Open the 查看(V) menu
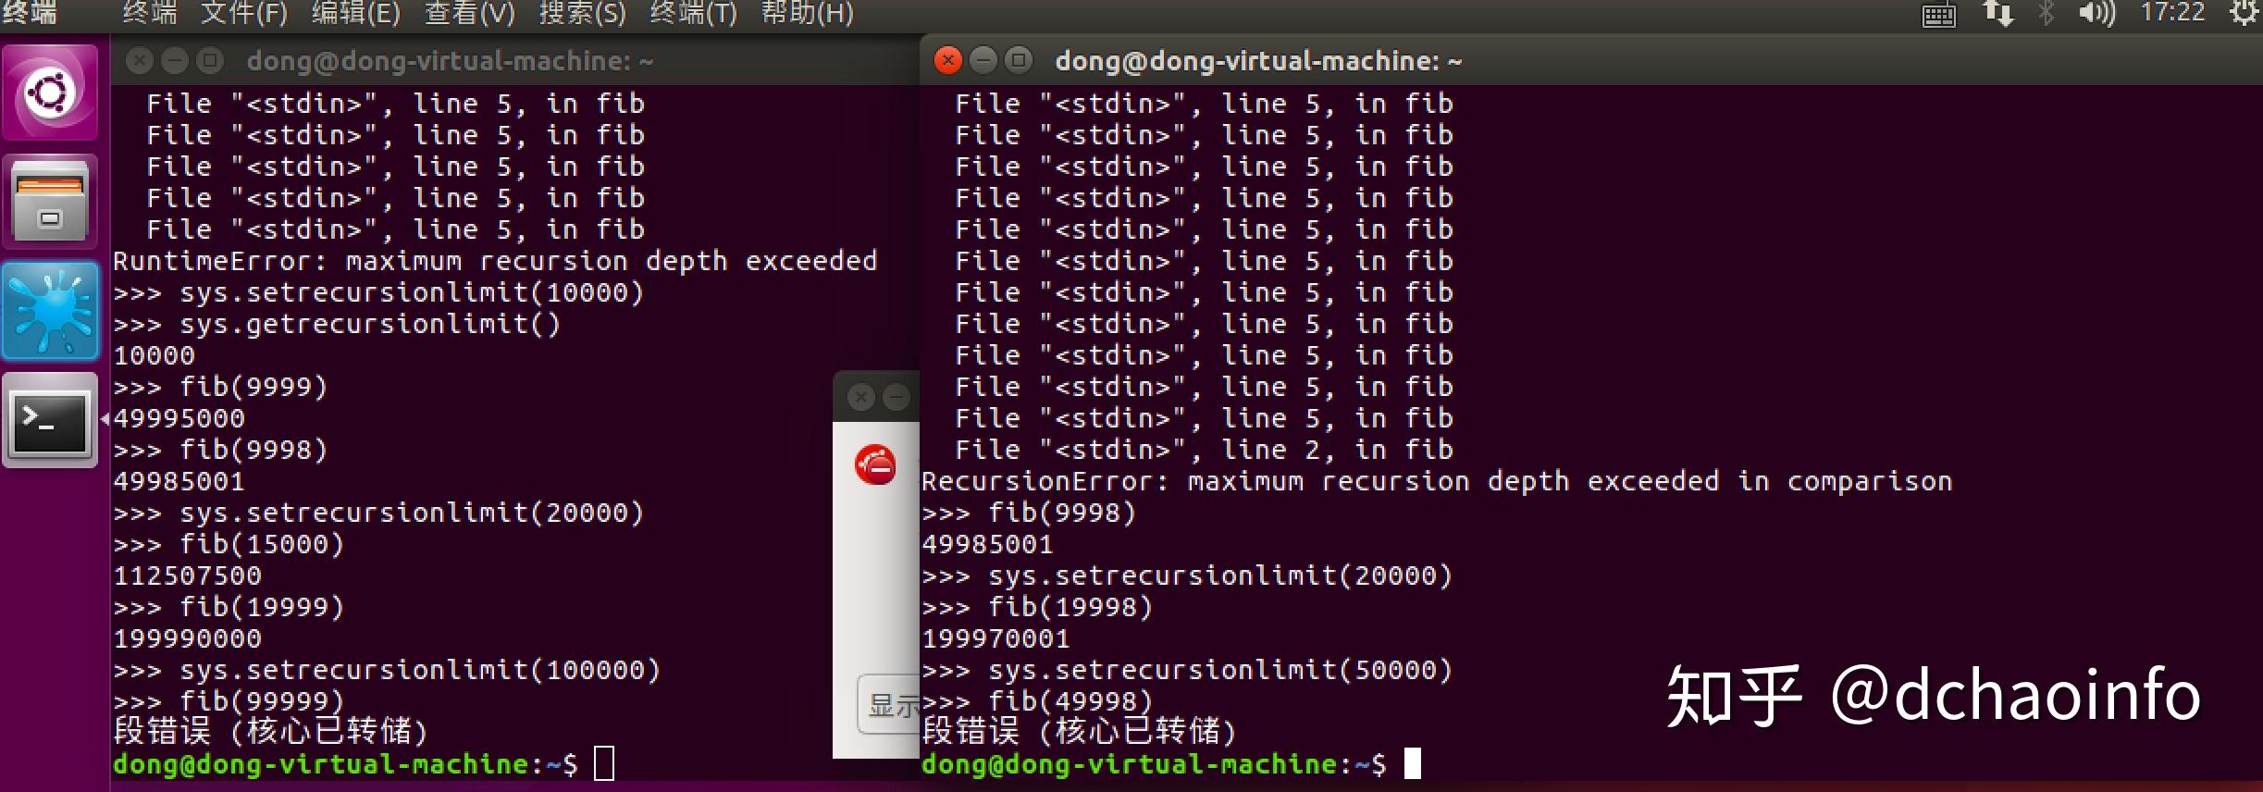The height and width of the screenshot is (792, 2263). (468, 13)
